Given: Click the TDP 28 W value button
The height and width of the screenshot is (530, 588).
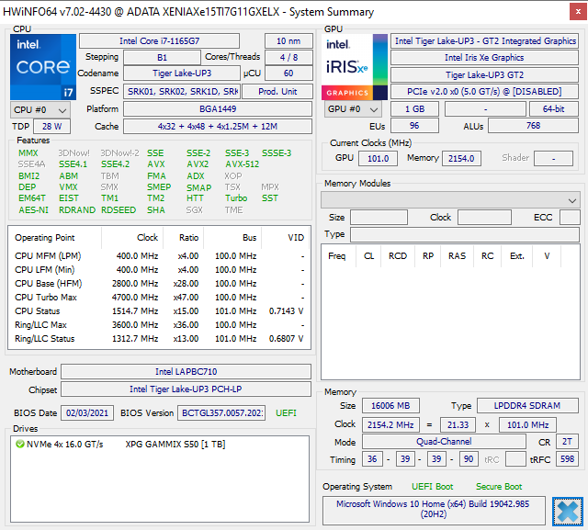Looking at the screenshot, I should click(x=51, y=127).
